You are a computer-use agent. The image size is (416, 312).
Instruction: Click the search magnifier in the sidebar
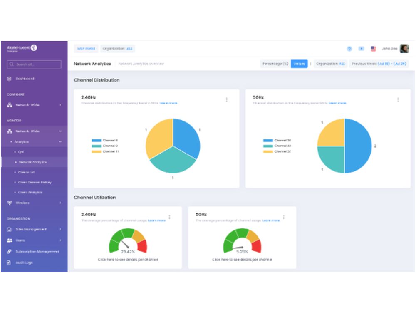coord(11,64)
